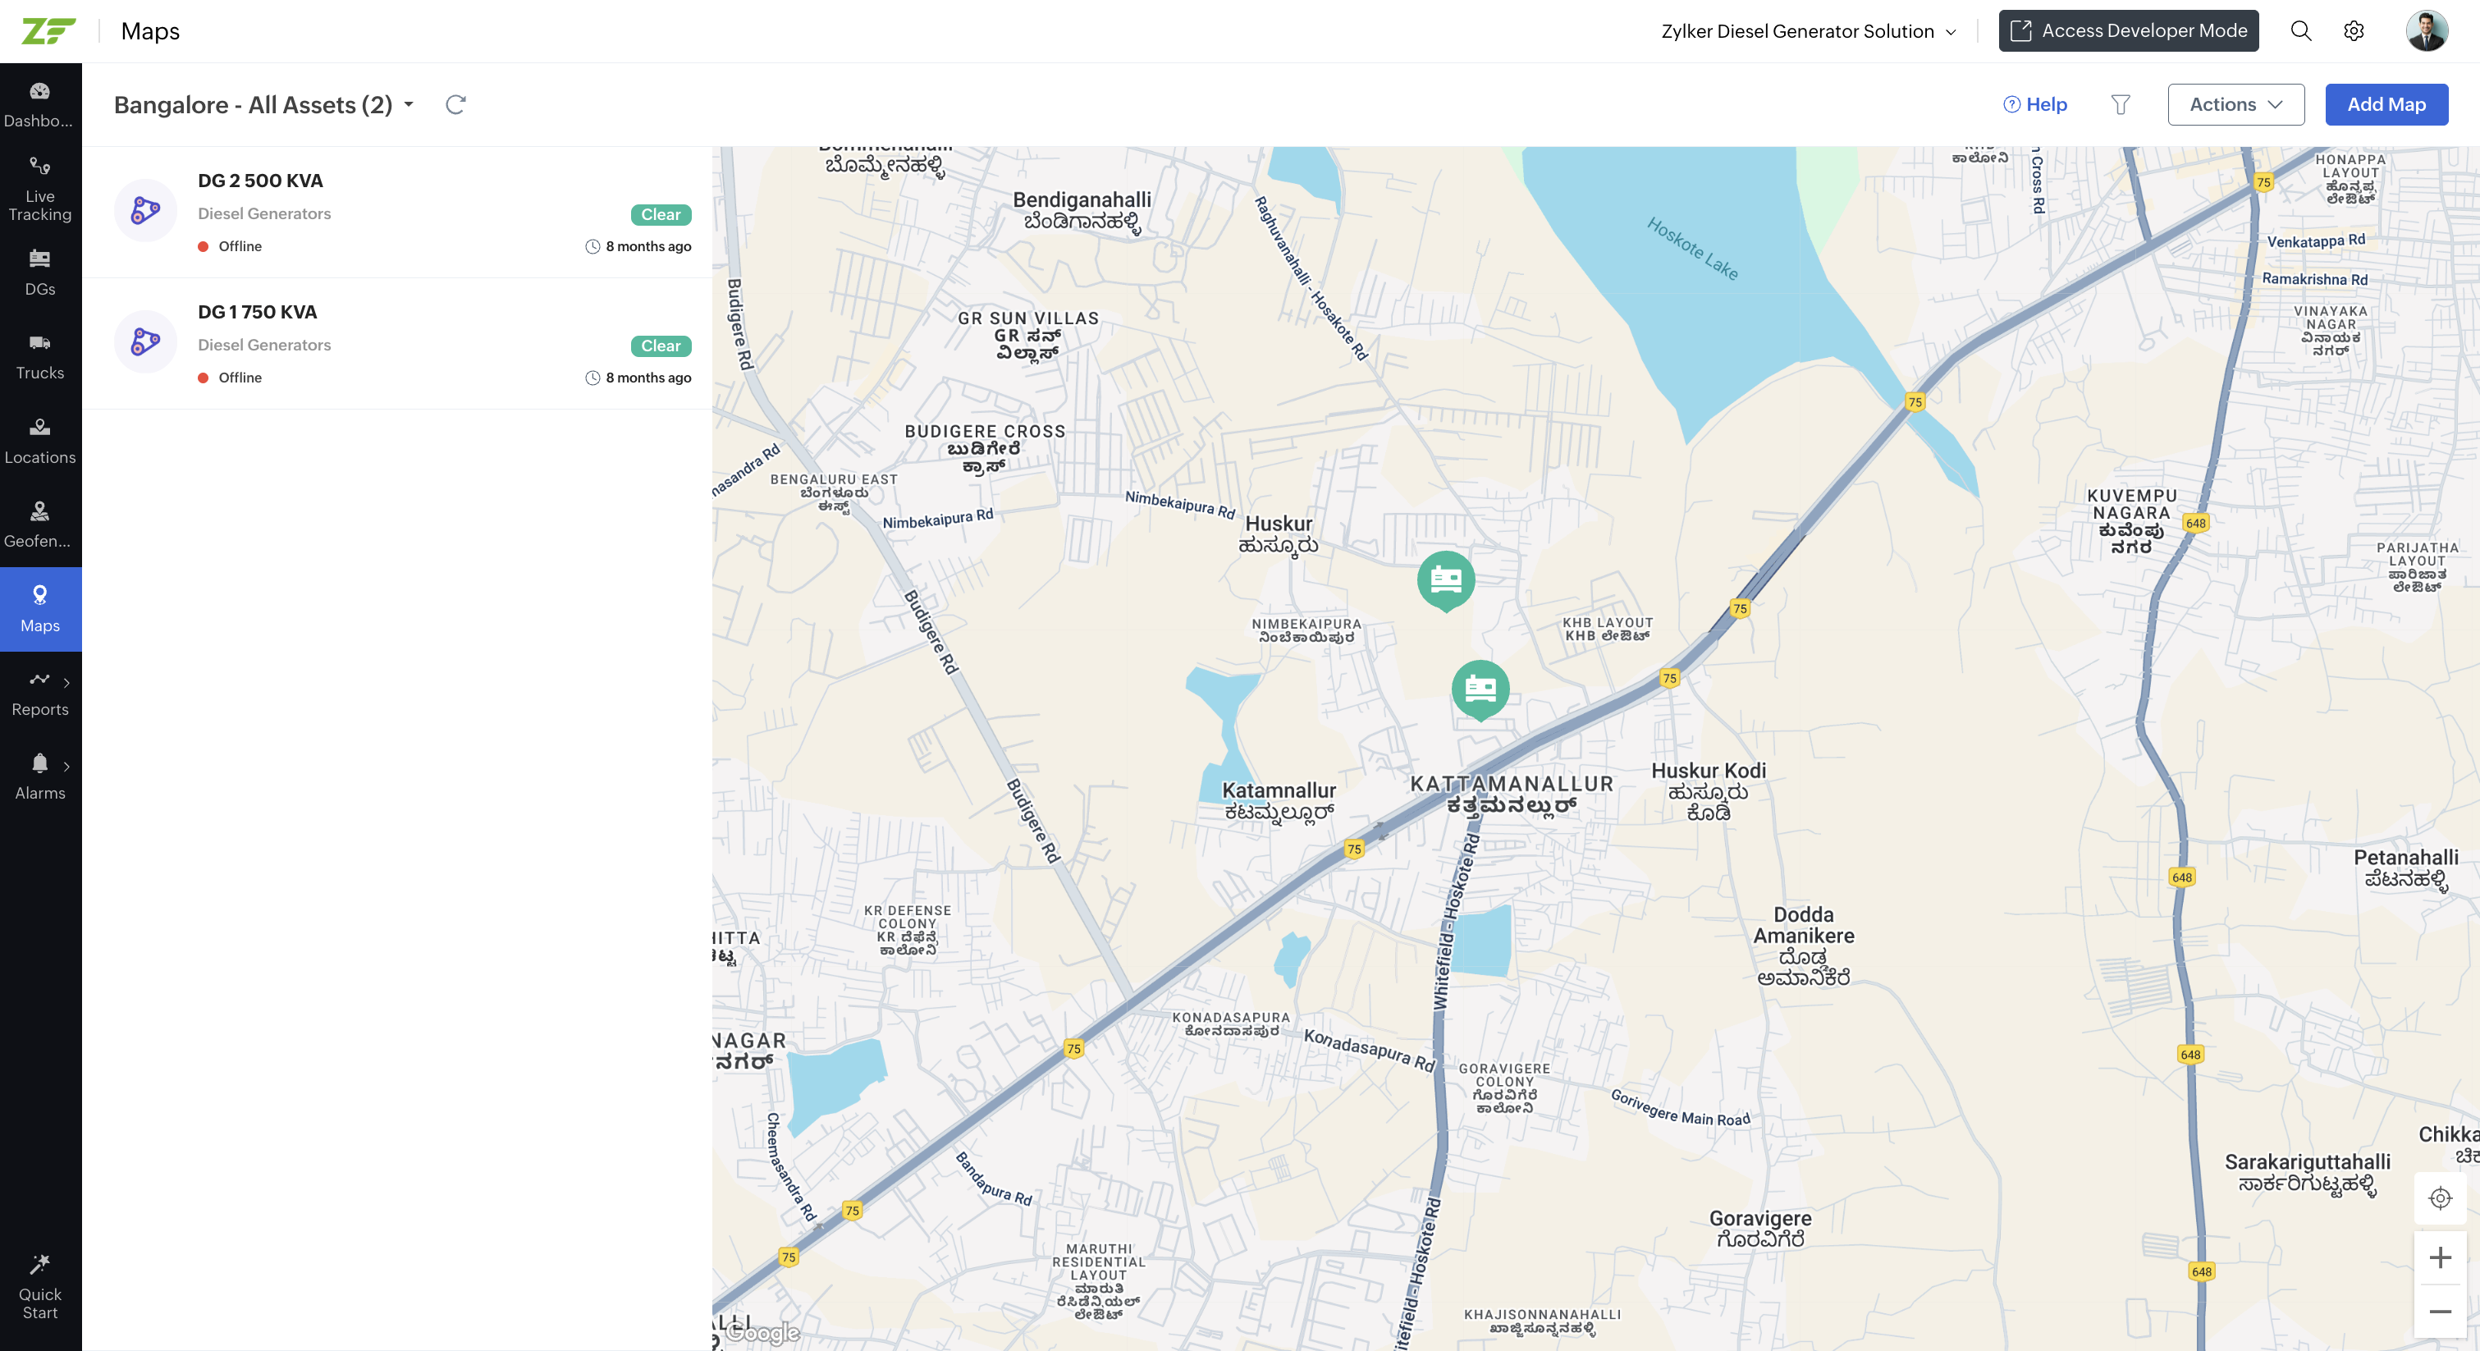Click the refresh icon beside map title

click(455, 104)
